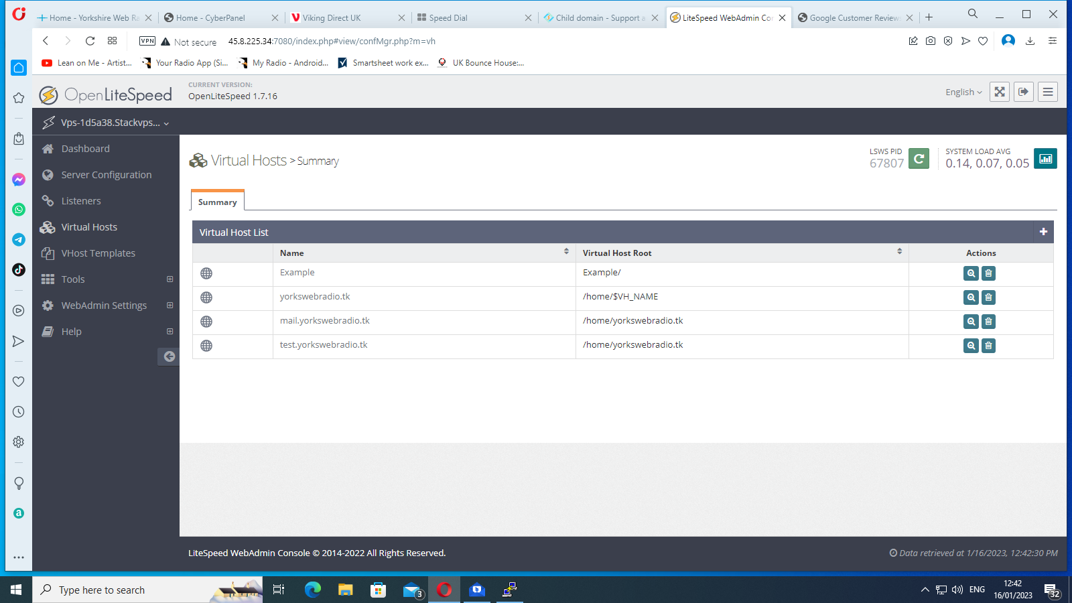Close the Speed Dial tab
The image size is (1072, 603).
point(528,18)
